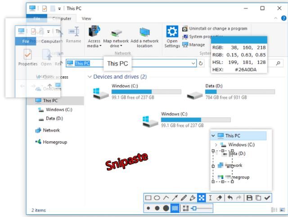Image resolution: width=288 pixels, height=217 pixels.
Task: Open the address bar history dropdown
Action: [193, 63]
